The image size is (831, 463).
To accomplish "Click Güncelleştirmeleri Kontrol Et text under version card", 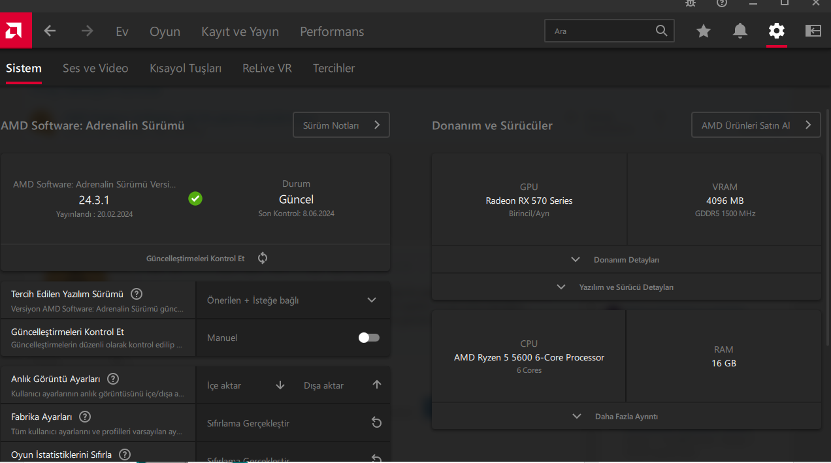I will pyautogui.click(x=195, y=259).
